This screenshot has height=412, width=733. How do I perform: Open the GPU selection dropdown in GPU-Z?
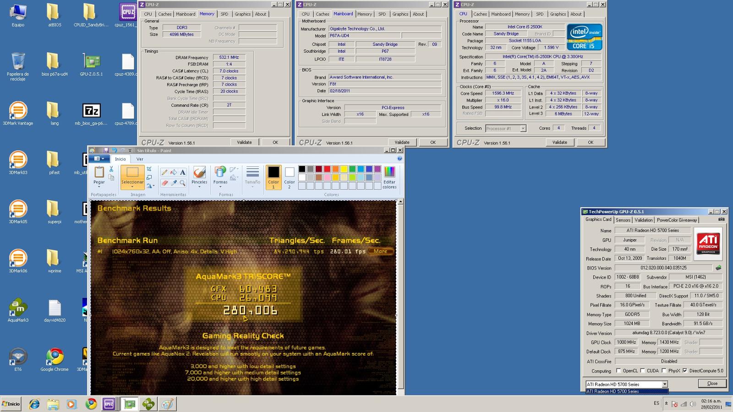[x=665, y=384]
